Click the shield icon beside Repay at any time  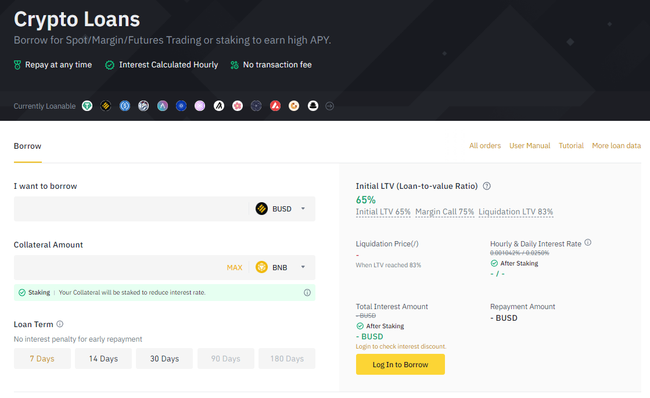[x=17, y=65]
